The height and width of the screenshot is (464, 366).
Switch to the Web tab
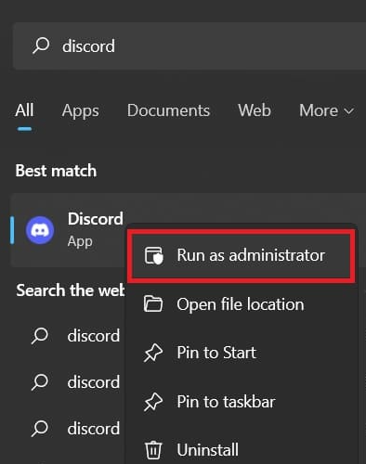255,110
